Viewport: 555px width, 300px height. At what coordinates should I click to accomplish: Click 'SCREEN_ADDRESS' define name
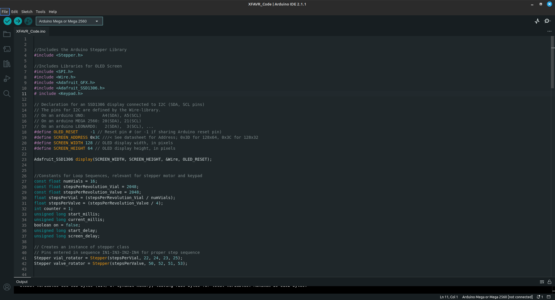(71, 137)
